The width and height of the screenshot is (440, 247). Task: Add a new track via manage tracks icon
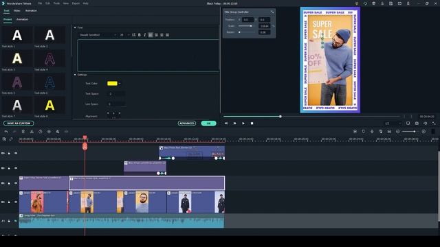pyautogui.click(x=4, y=139)
